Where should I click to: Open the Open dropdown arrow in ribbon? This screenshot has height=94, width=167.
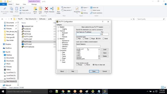(88, 8)
